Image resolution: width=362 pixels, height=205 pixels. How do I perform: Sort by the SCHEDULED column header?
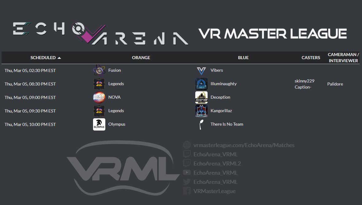click(x=43, y=58)
